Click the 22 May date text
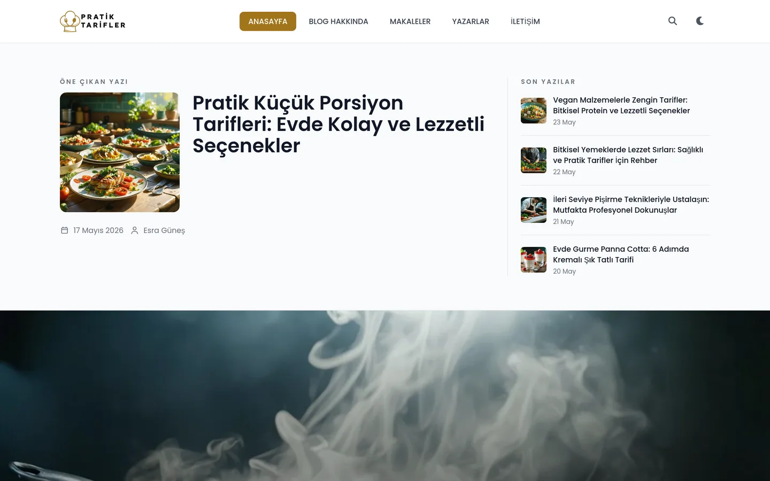The width and height of the screenshot is (770, 481). click(x=564, y=172)
